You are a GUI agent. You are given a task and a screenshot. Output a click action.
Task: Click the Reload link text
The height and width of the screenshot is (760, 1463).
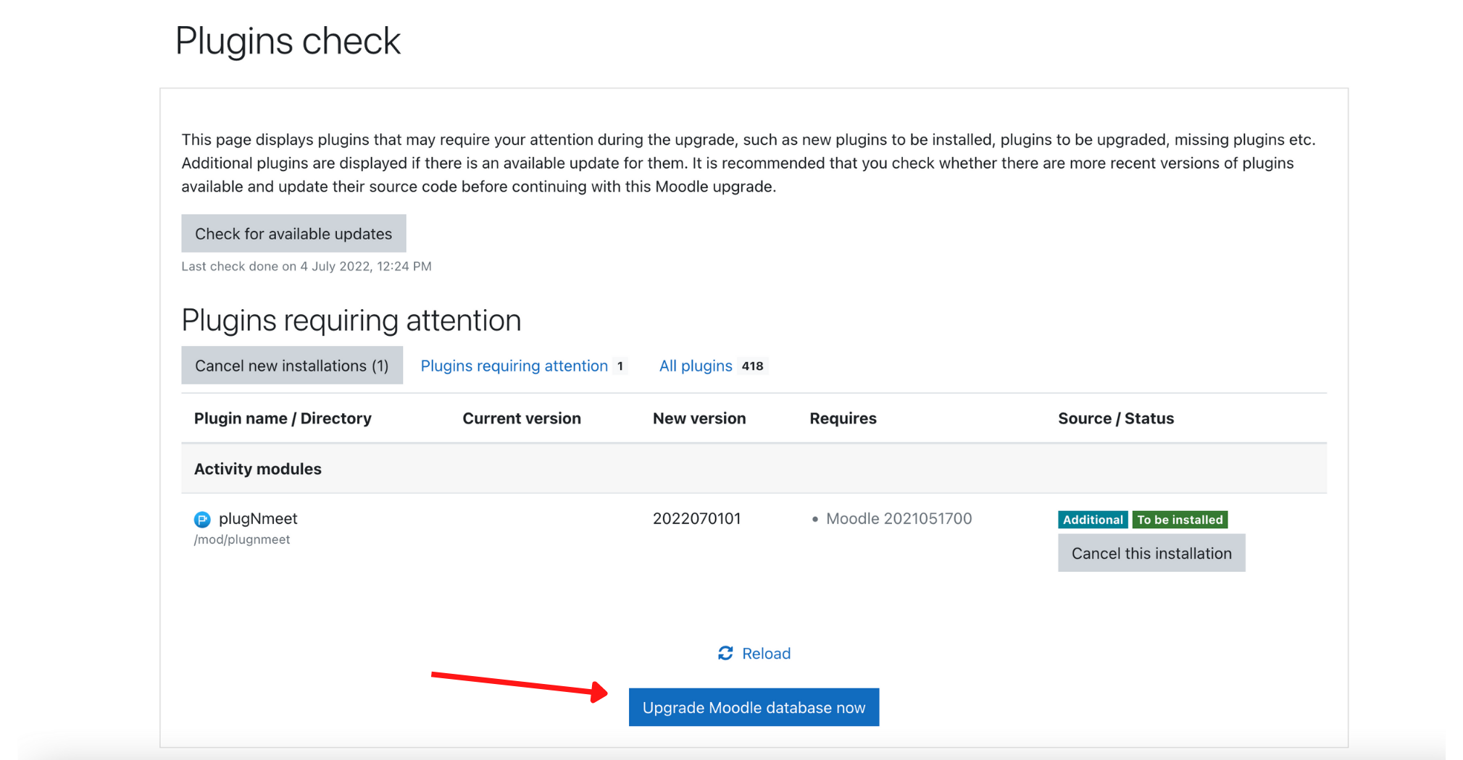(x=766, y=654)
